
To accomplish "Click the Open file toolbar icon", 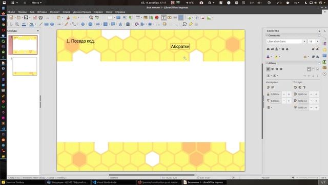I will [x=18, y=18].
